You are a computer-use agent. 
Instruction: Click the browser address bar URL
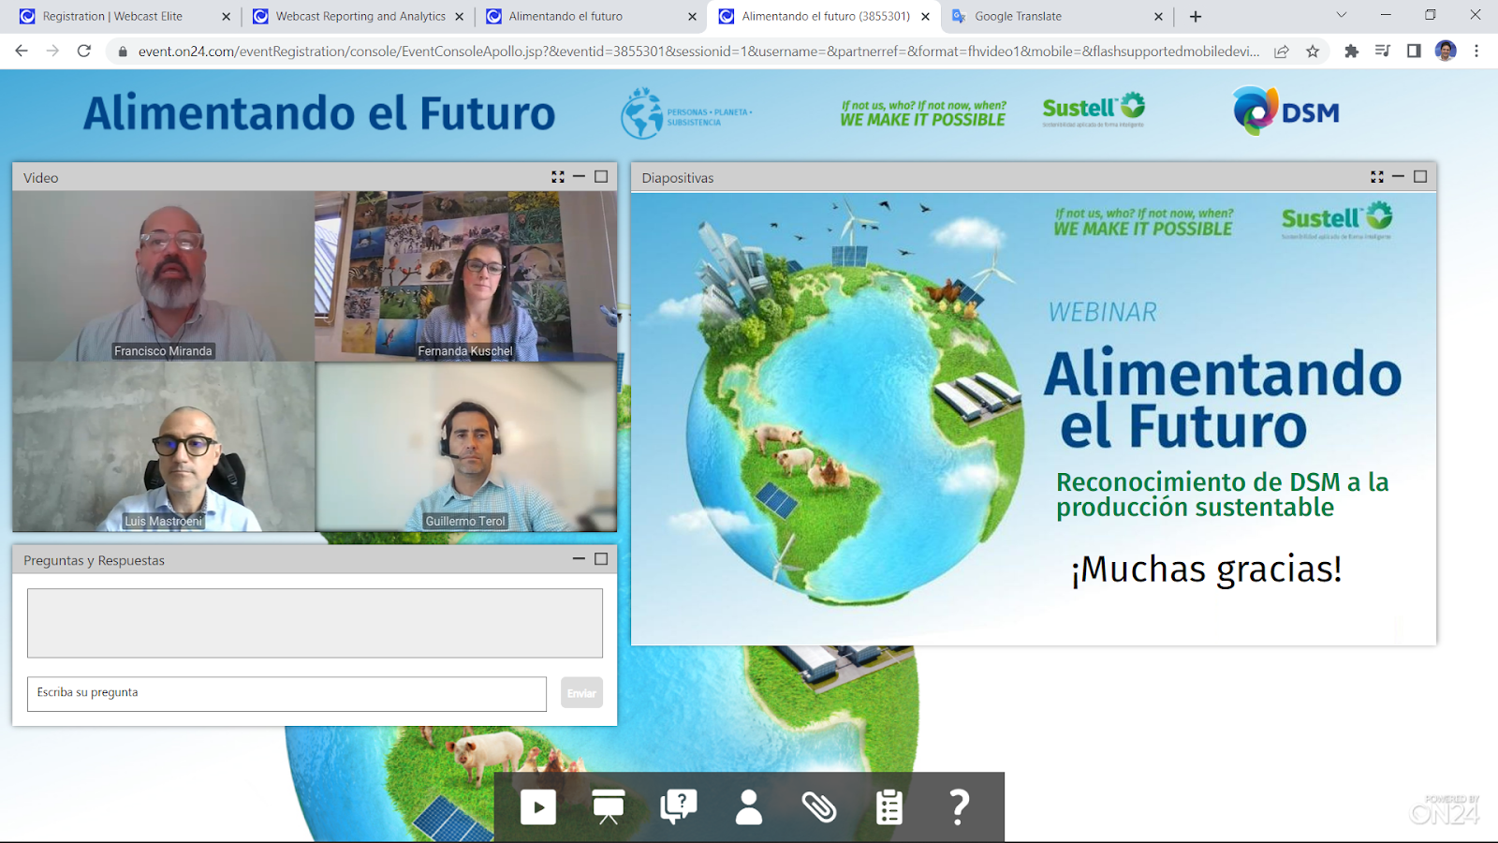tap(698, 52)
